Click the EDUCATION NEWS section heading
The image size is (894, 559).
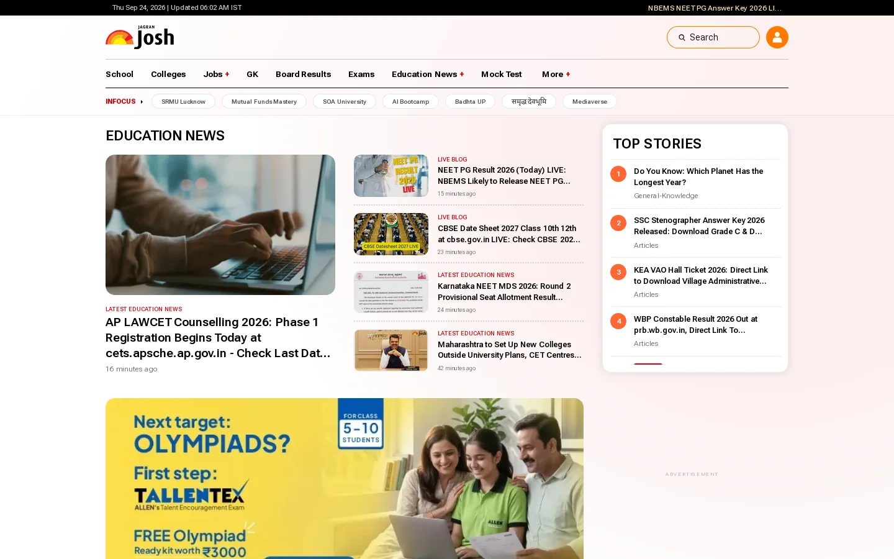coord(165,135)
